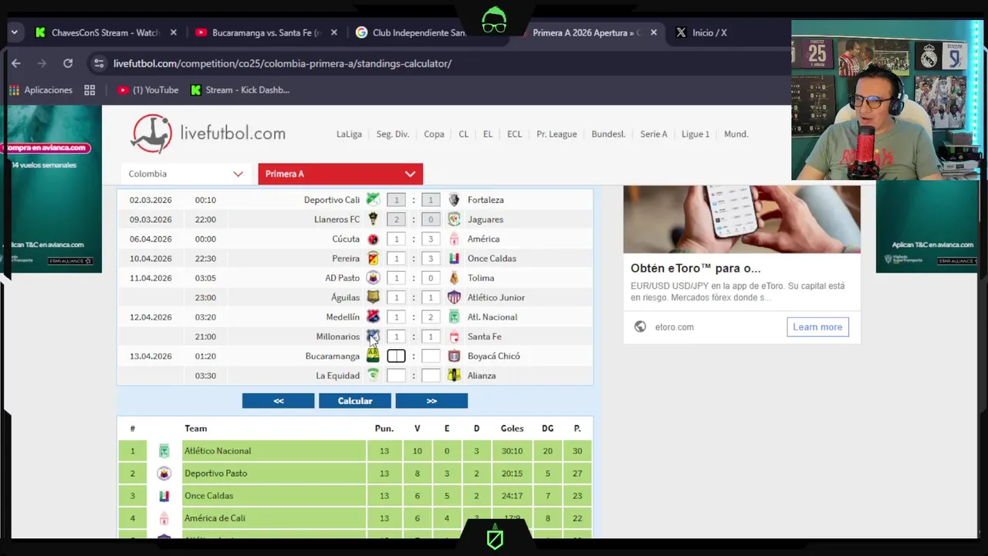
Task: Close the Primera A 2026 Apertura tab
Action: tap(654, 32)
